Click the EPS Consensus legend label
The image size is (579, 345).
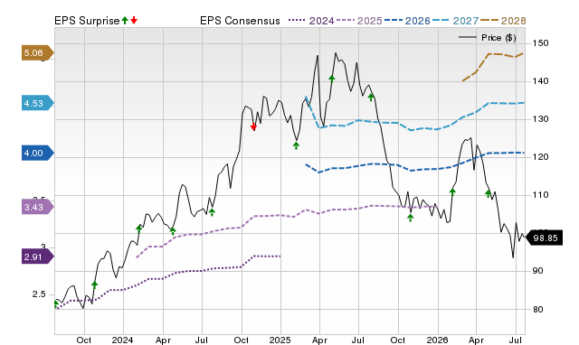tap(240, 21)
